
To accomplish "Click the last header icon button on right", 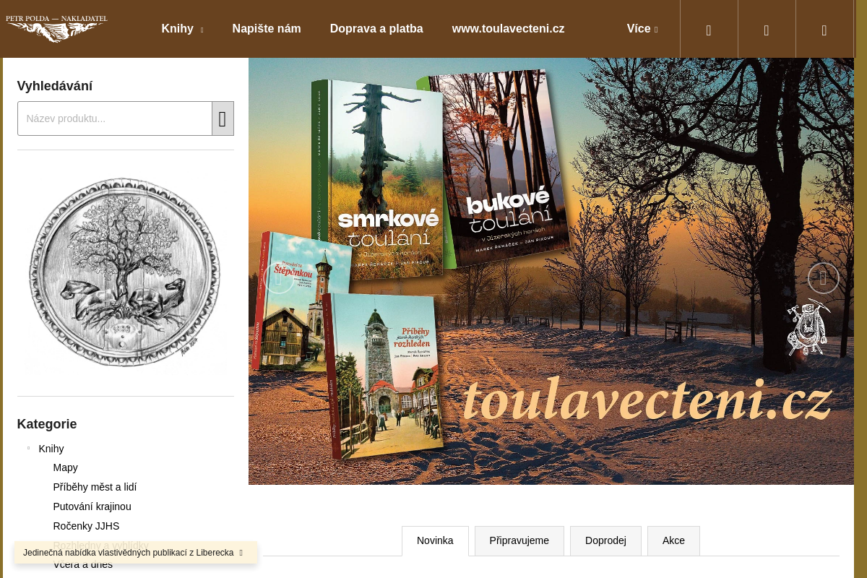I will tap(824, 29).
